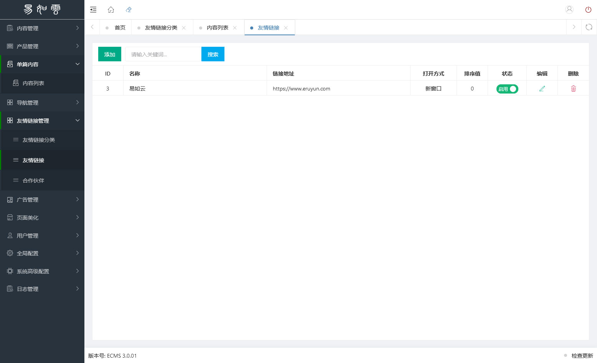Collapse the 友情链接管理 sidebar section
The image size is (597, 363).
pos(42,121)
